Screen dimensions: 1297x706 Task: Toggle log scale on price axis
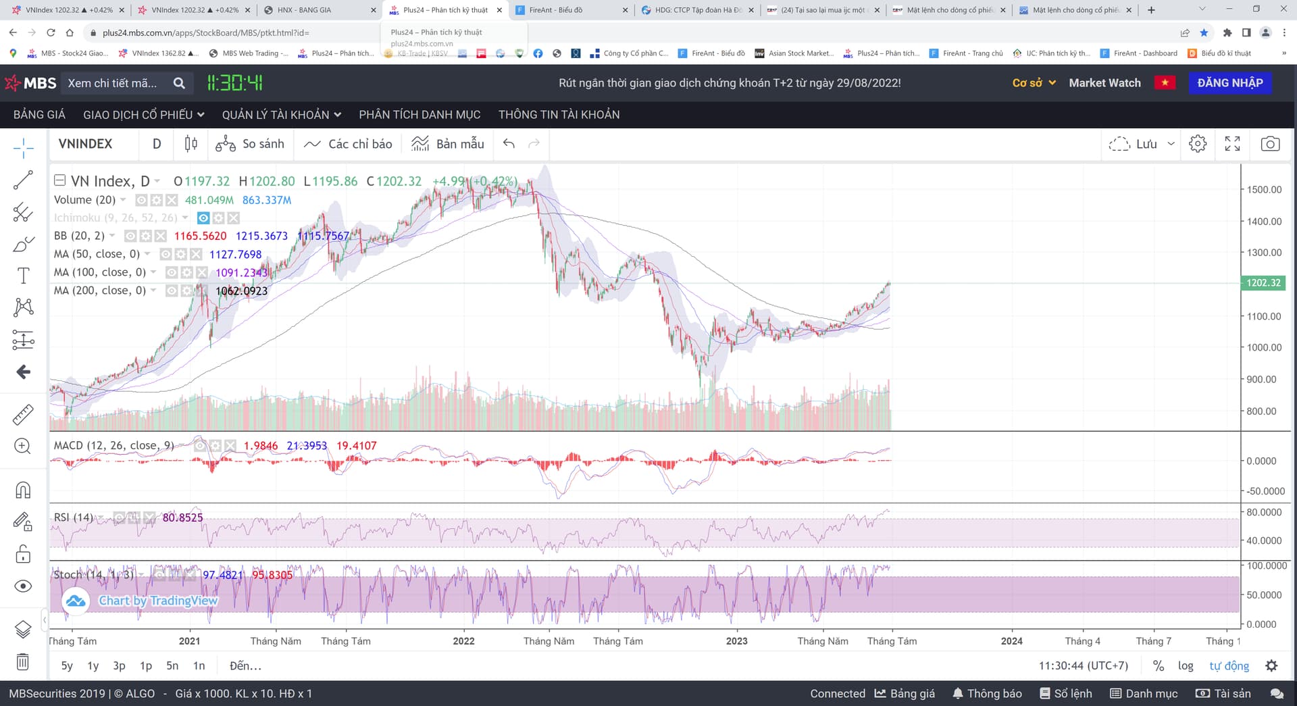(x=1186, y=666)
